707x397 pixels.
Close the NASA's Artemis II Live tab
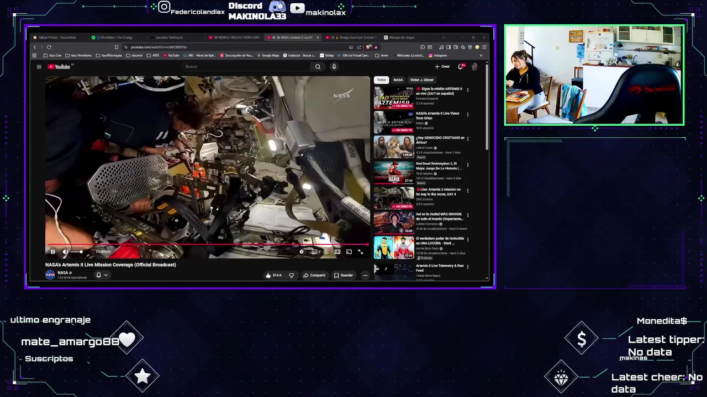pyautogui.click(x=318, y=37)
